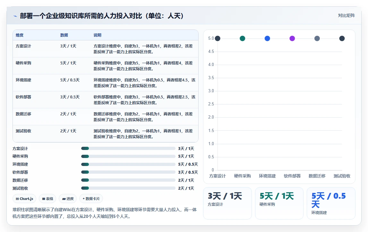Click the blue 环境搭建 chart data point
Viewport: 368px width, 232px height.
pyautogui.click(x=267, y=38)
